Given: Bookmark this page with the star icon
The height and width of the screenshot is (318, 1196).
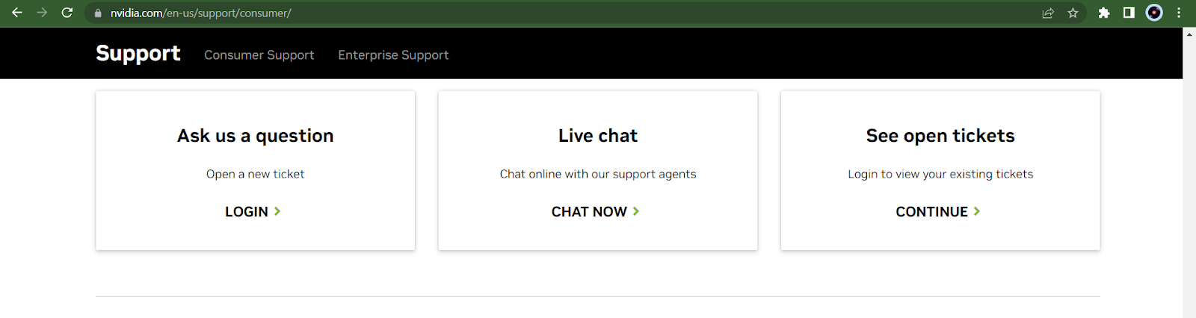Looking at the screenshot, I should point(1073,13).
